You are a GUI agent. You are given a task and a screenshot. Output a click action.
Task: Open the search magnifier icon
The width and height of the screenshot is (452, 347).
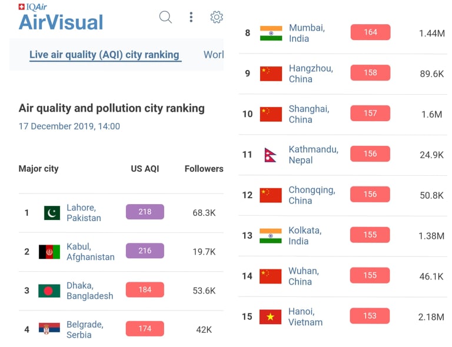165,17
